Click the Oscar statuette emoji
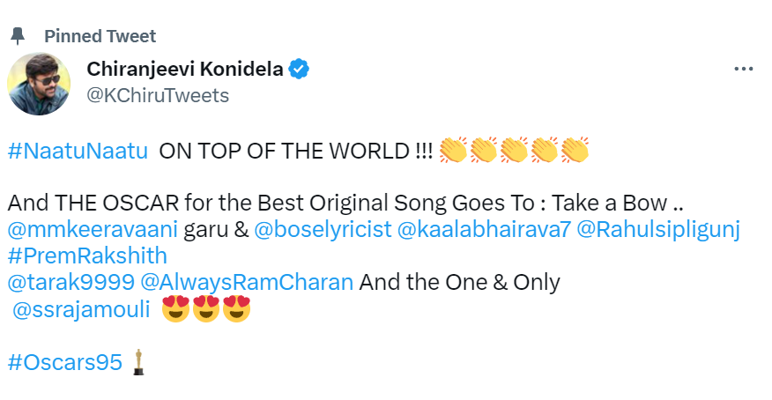The width and height of the screenshot is (772, 400). point(137,361)
